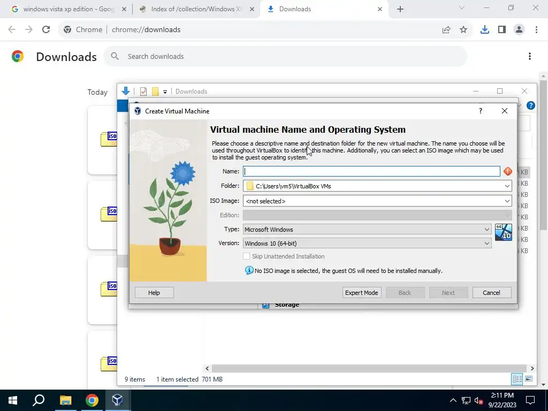Open the Type dropdown Microsoft Windows
Image resolution: width=548 pixels, height=411 pixels.
[x=367, y=229]
